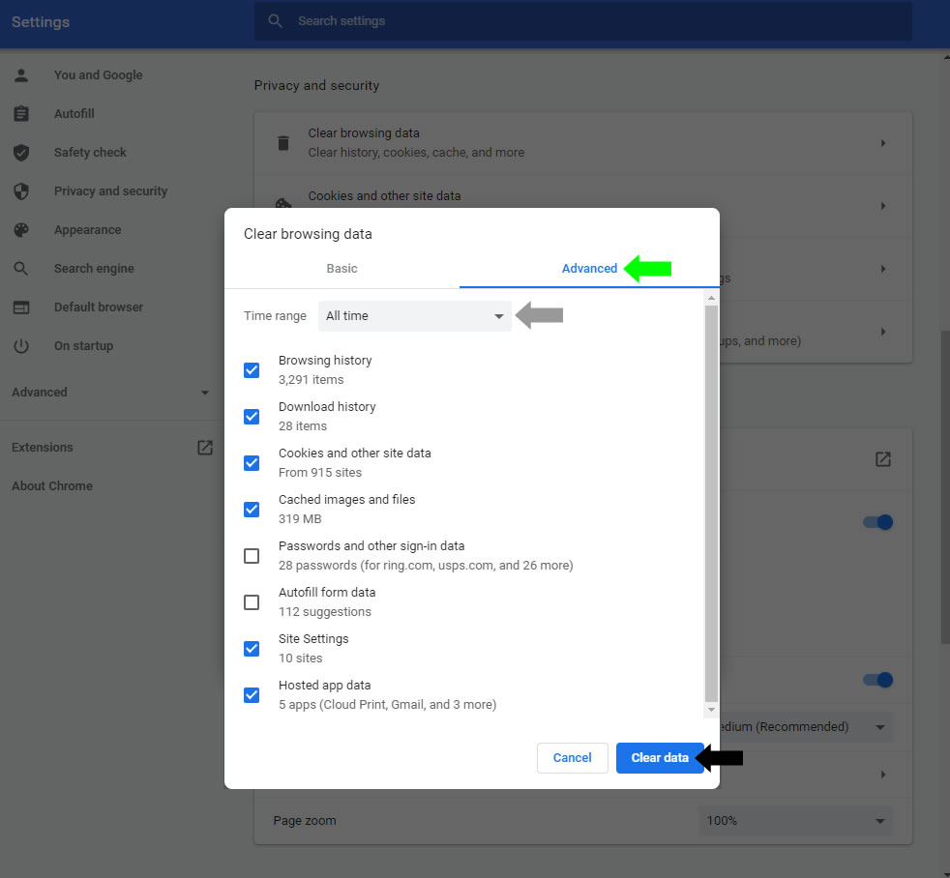Click the cookies icon for site data
Viewport: 950px width, 878px height.
pyautogui.click(x=282, y=205)
